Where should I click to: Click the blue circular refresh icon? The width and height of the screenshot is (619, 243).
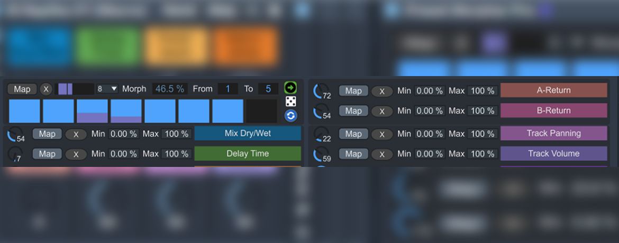[x=290, y=115]
